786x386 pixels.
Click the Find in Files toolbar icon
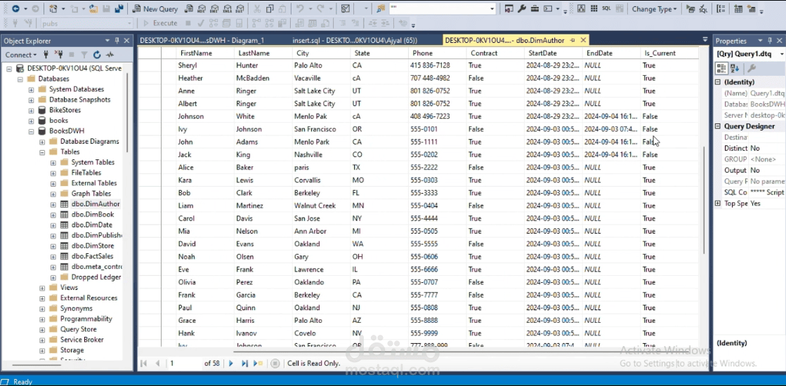click(381, 9)
